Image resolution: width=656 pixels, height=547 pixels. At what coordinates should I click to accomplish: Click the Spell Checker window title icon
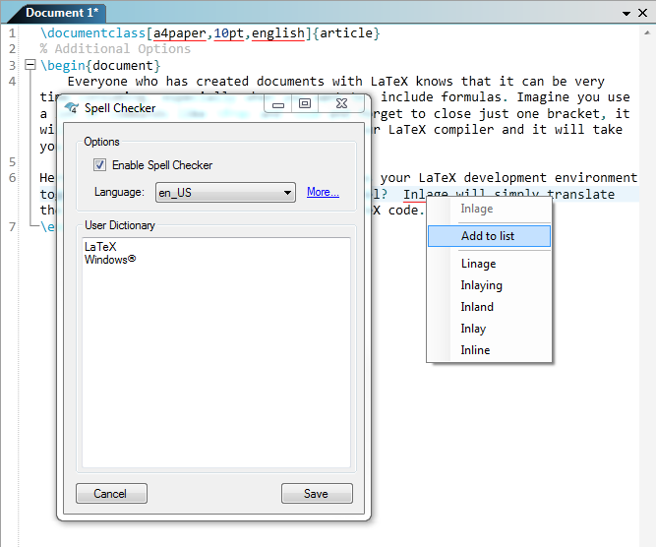72,107
